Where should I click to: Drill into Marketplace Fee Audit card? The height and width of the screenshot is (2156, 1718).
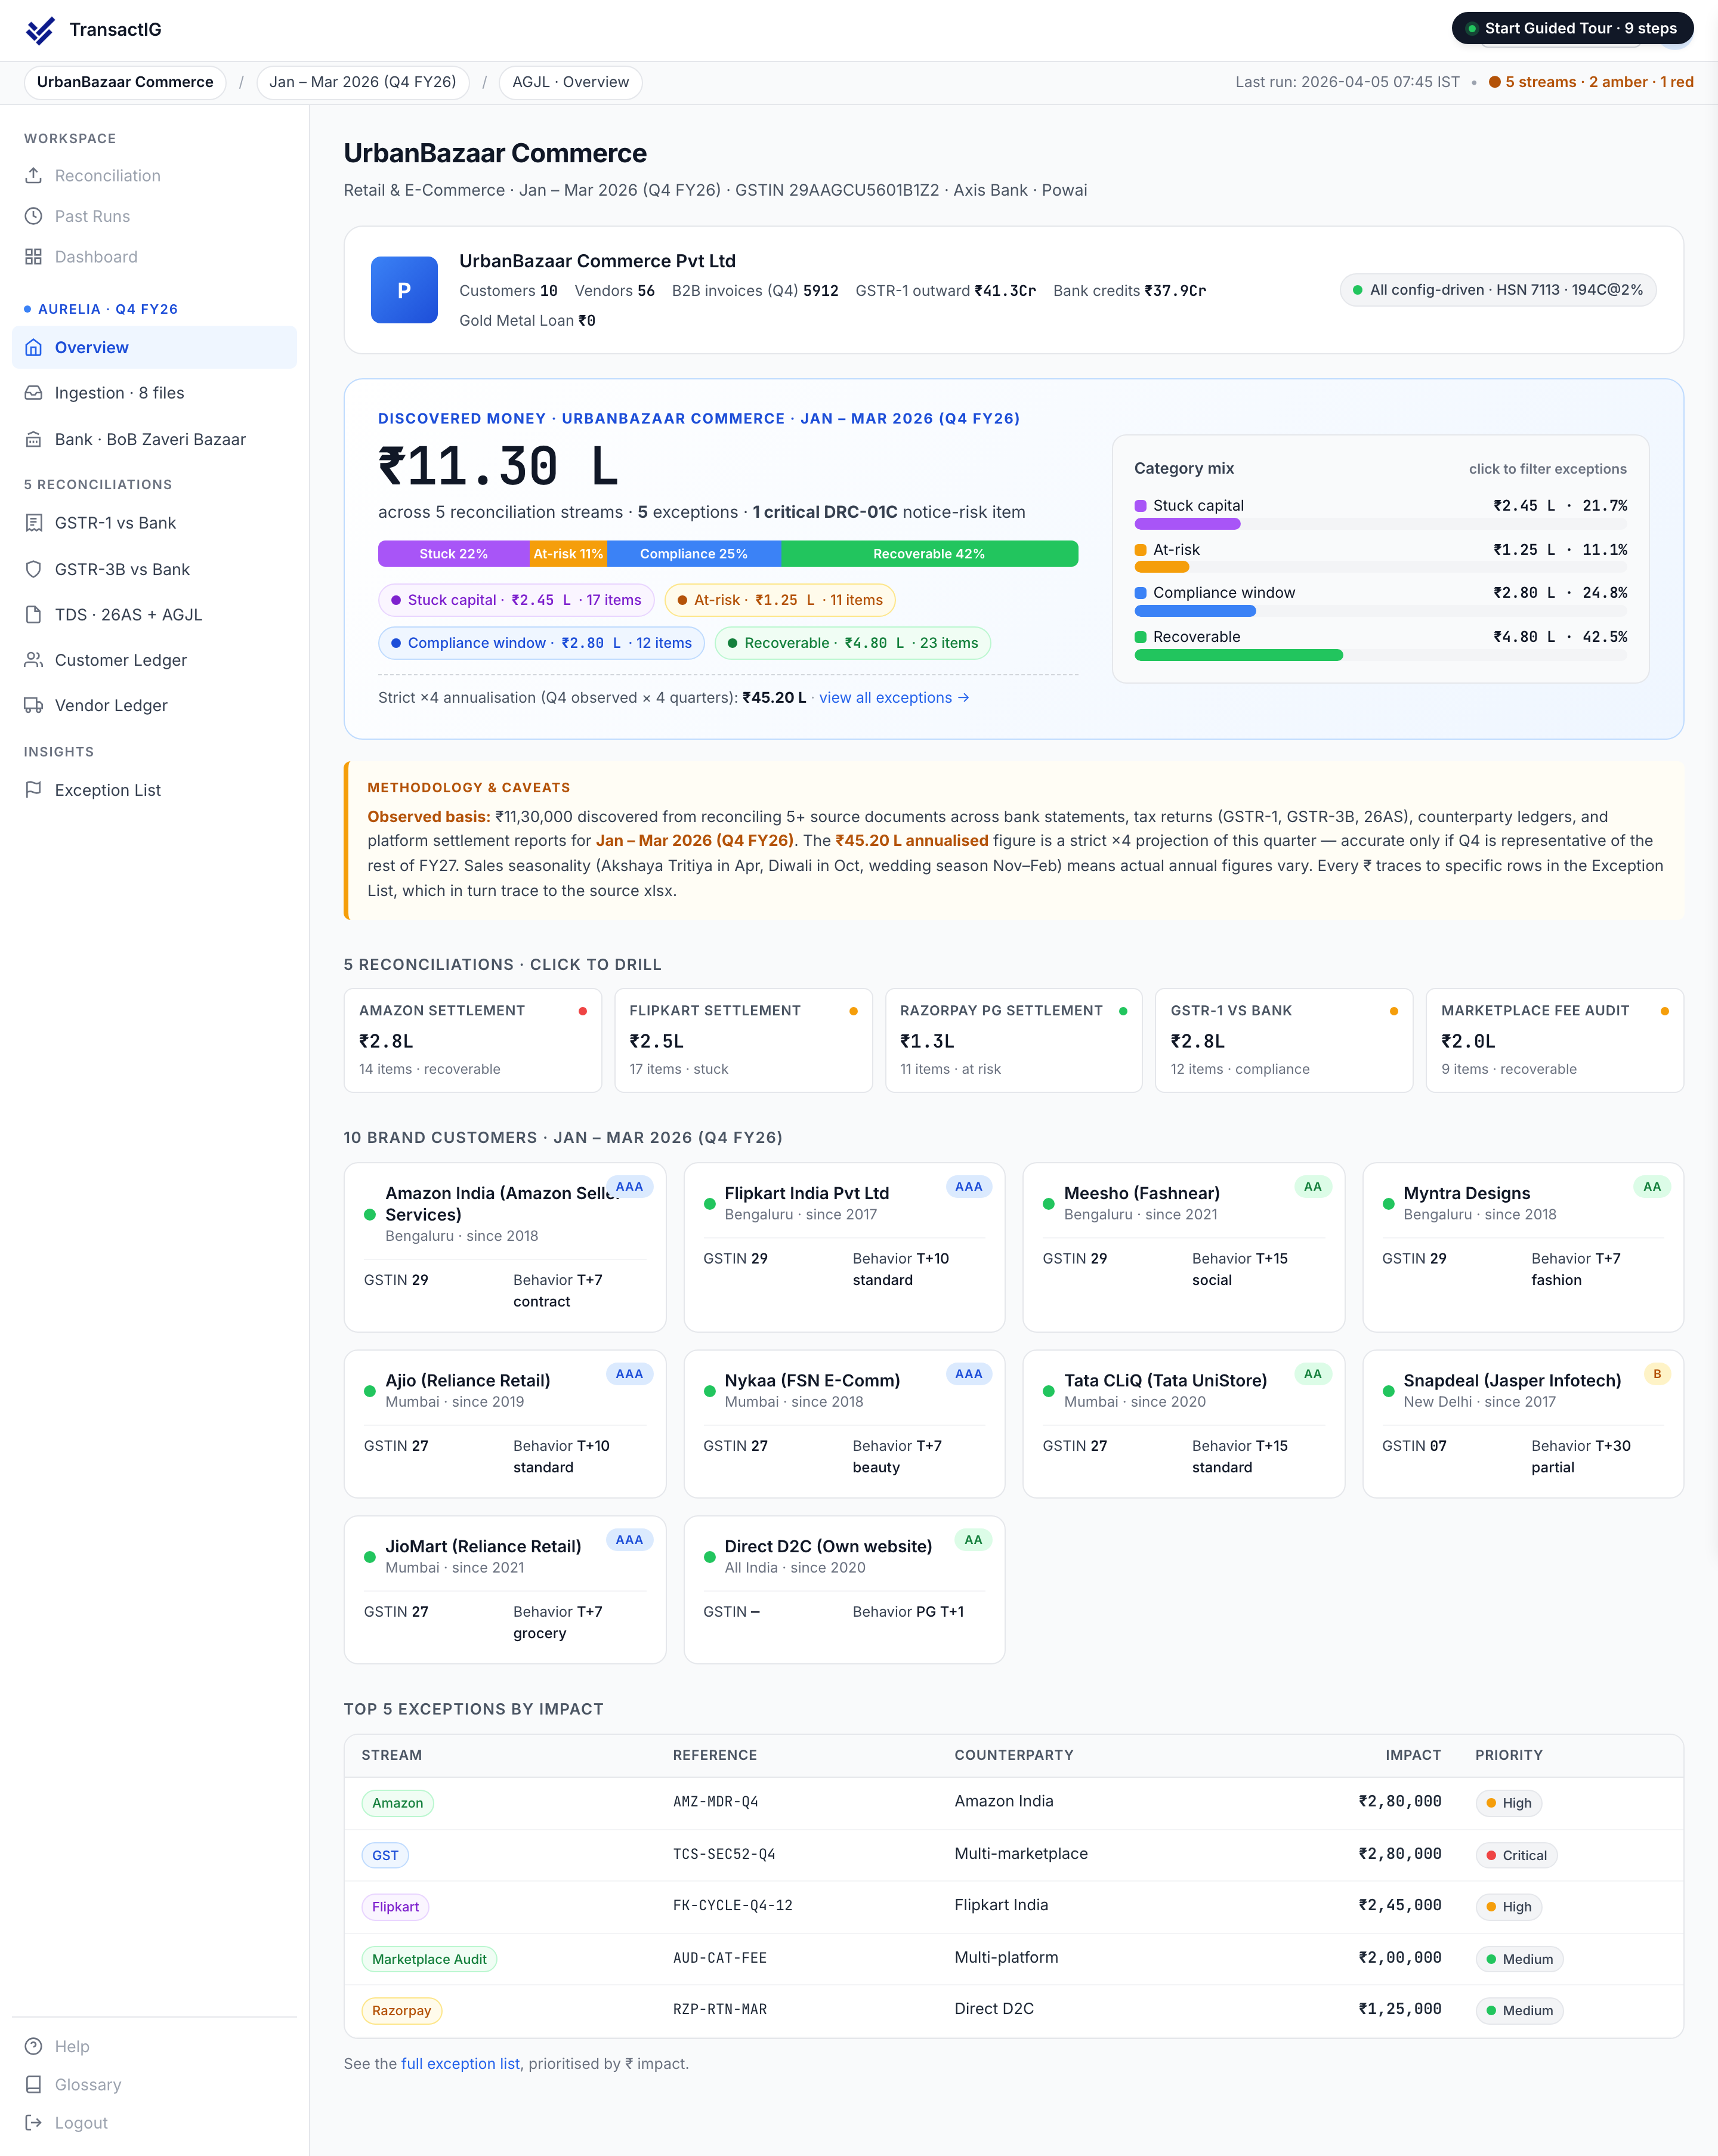click(x=1555, y=1040)
